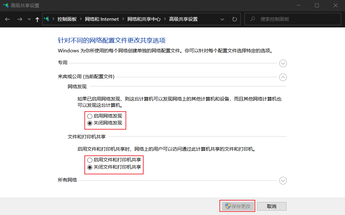Click the 保存更改 button
The height and width of the screenshot is (215, 345).
pos(238,206)
